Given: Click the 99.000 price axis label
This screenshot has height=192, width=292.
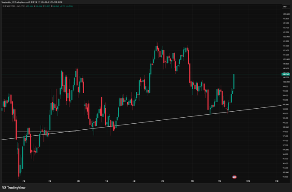Looking at the screenshot, I should coord(286,104).
